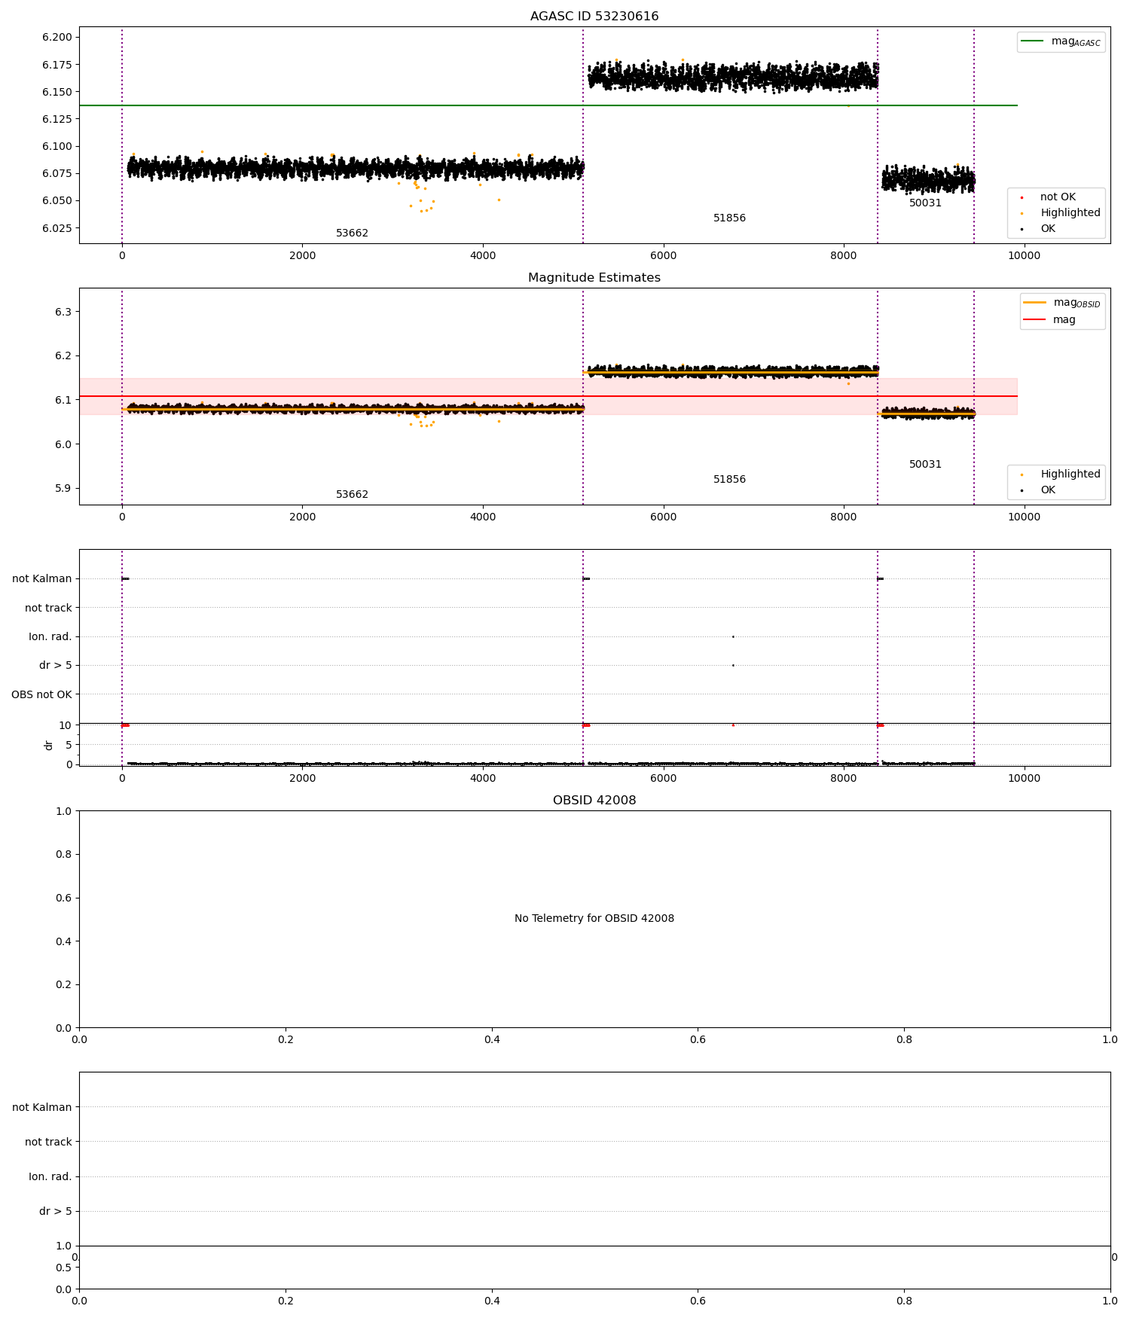Select "Highlighted" legend entry in Magnitude Estimates plot

(x=1061, y=474)
